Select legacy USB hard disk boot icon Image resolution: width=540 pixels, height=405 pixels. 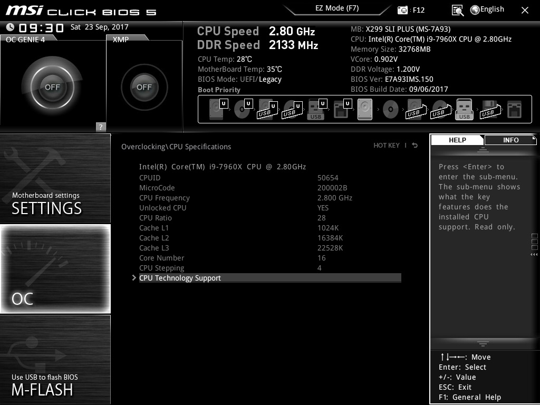(x=416, y=109)
